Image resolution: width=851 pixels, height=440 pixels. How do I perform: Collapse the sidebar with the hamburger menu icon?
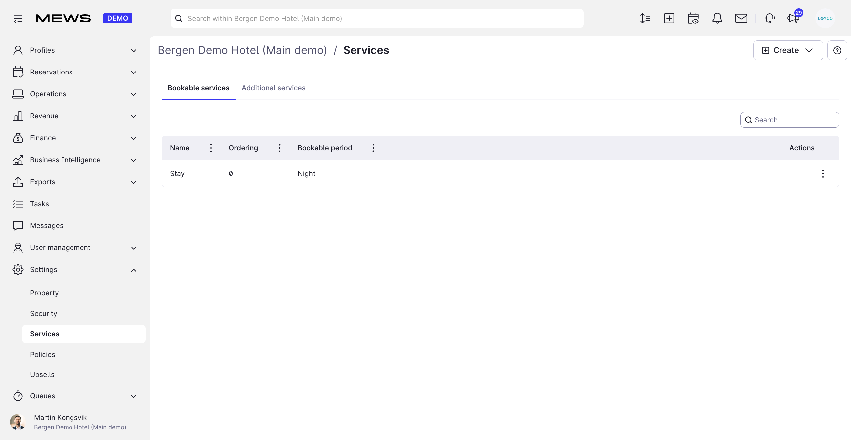point(18,18)
